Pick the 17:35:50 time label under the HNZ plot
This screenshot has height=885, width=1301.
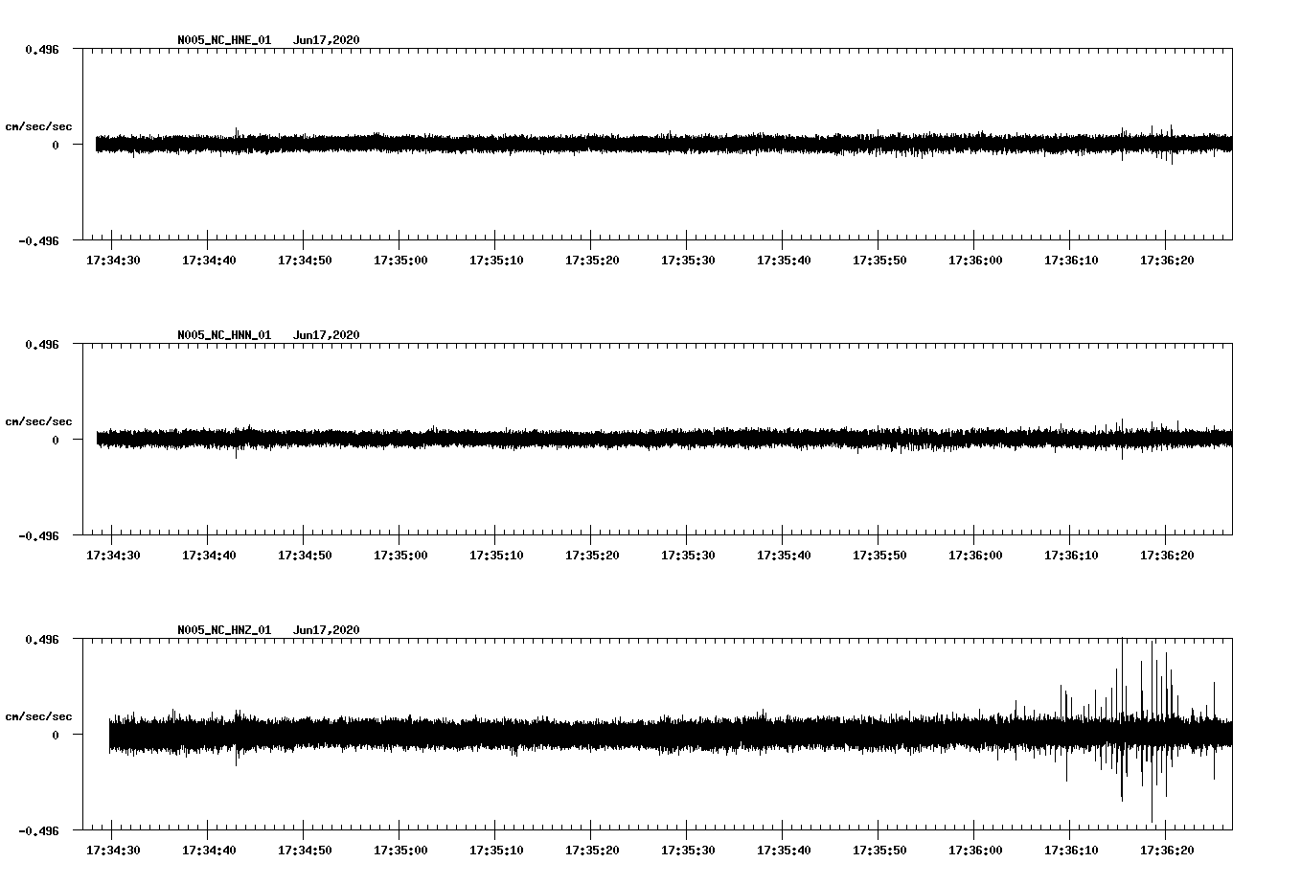[879, 850]
